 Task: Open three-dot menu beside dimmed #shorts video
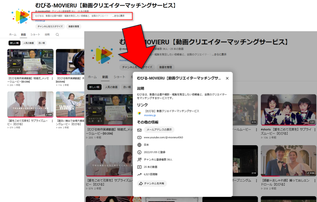coord(315,130)
